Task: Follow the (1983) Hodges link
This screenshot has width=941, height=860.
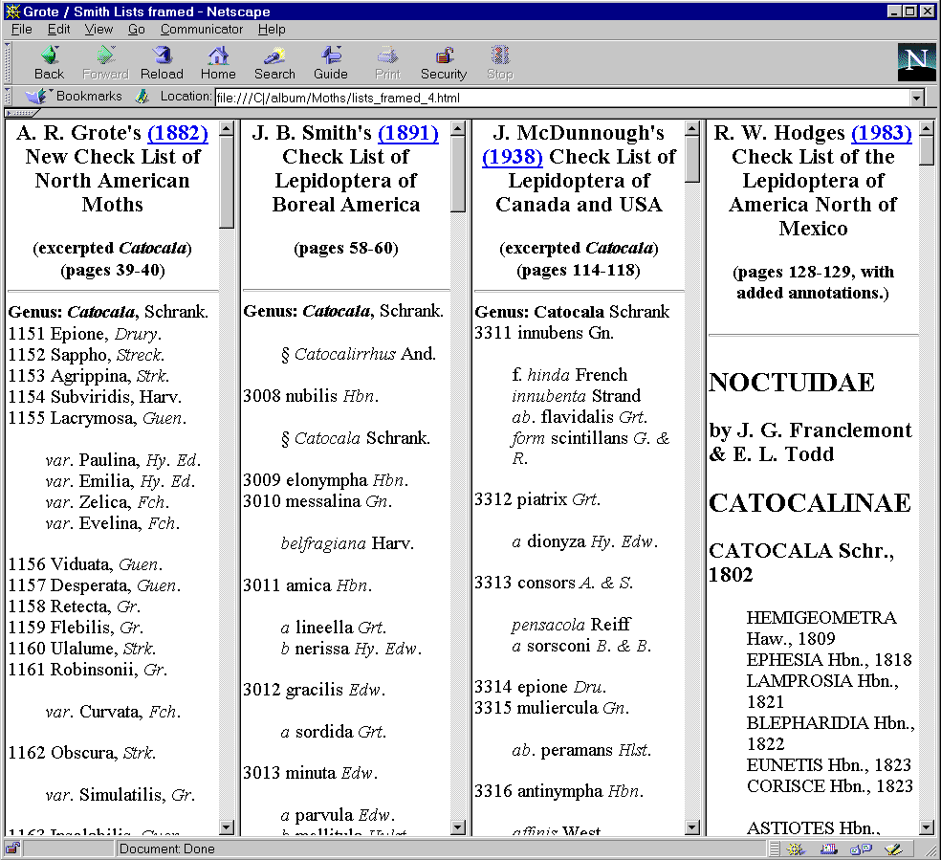Action: click(881, 133)
